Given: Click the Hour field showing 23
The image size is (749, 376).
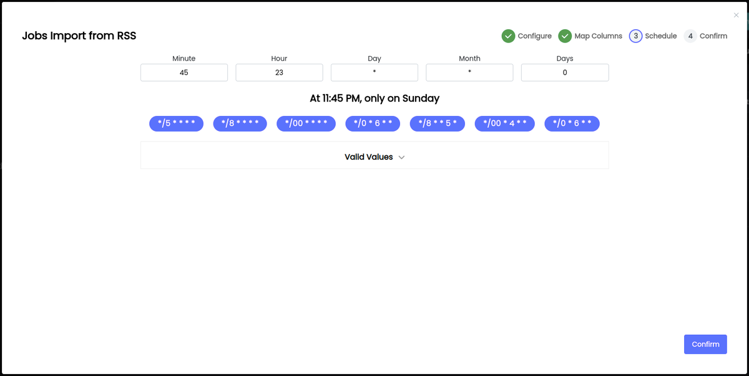Looking at the screenshot, I should tap(279, 72).
